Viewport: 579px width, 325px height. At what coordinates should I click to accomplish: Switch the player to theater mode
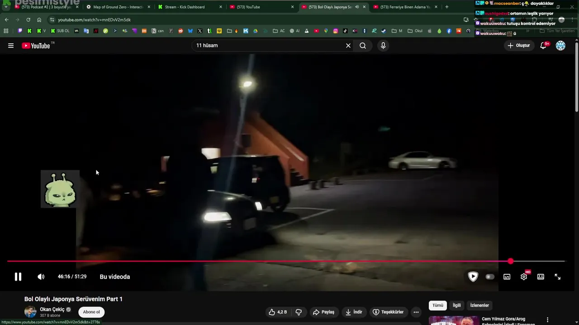541,277
